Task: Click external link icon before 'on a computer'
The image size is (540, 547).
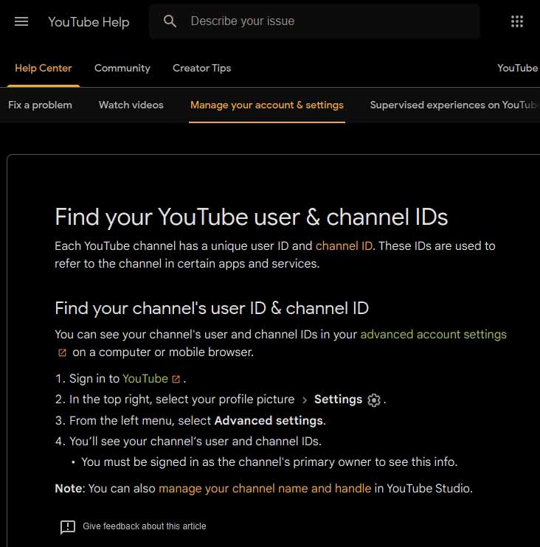Action: coord(62,352)
